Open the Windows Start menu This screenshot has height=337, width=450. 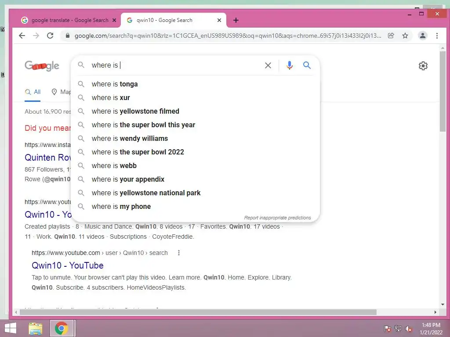(11, 328)
